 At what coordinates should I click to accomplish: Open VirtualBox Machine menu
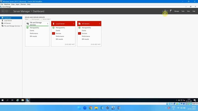(x=7, y=4)
